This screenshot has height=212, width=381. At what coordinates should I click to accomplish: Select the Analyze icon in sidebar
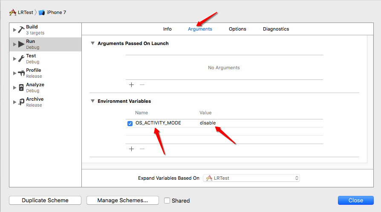(21, 88)
